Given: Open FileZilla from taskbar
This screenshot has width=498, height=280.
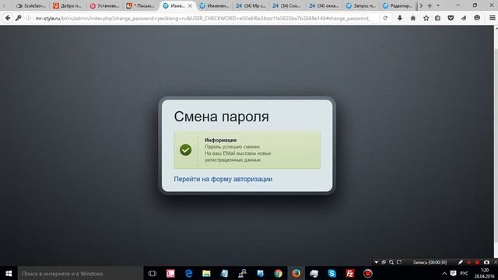Looking at the screenshot, I should pyautogui.click(x=350, y=273).
